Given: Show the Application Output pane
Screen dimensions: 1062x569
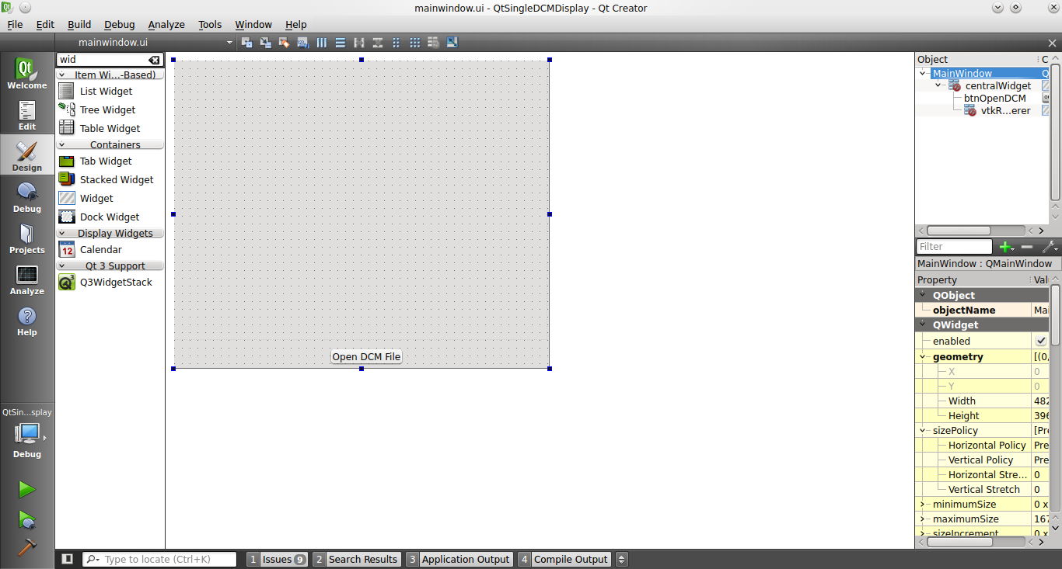Looking at the screenshot, I should point(459,559).
